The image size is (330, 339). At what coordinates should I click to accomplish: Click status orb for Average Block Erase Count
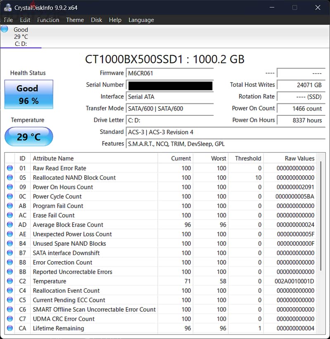(x=10, y=224)
